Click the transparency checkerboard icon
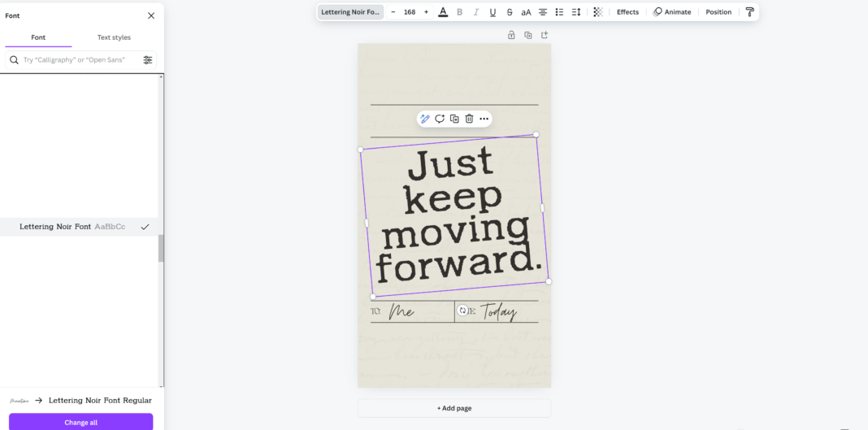The height and width of the screenshot is (430, 868). (598, 12)
